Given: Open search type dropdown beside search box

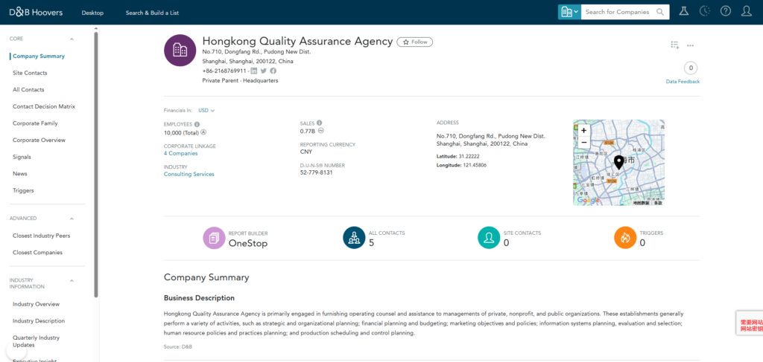Looking at the screenshot, I should pos(569,12).
